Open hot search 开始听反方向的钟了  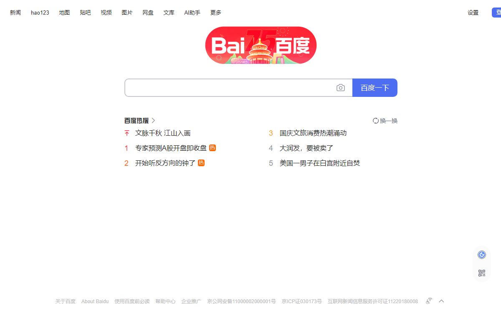(165, 163)
